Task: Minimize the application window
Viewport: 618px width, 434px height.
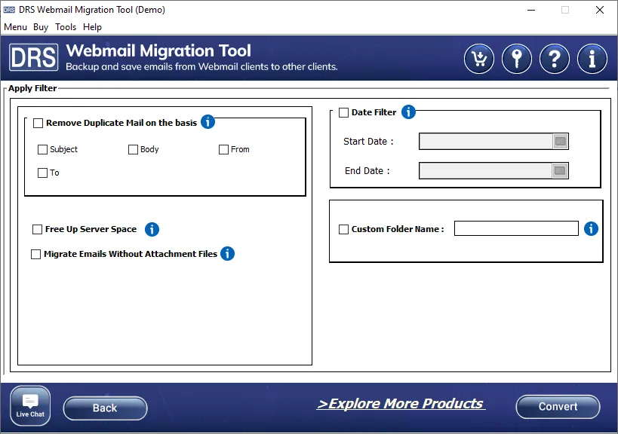Action: coord(531,10)
